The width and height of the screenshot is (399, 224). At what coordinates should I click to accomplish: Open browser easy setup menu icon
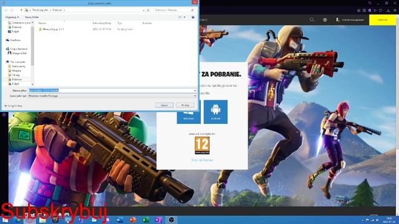pyautogui.click(x=395, y=11)
